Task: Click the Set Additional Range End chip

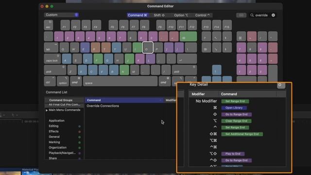Action: point(242,134)
